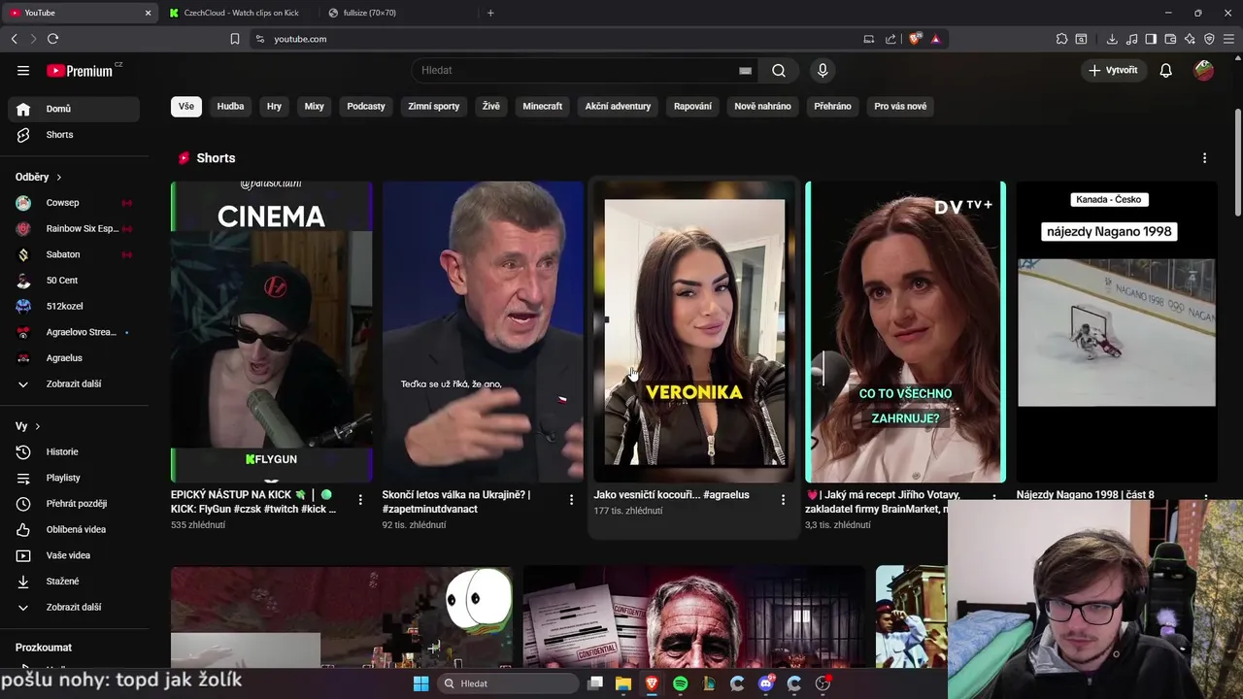
Task: Expand the Odběry subscriptions section
Action: pos(39,177)
